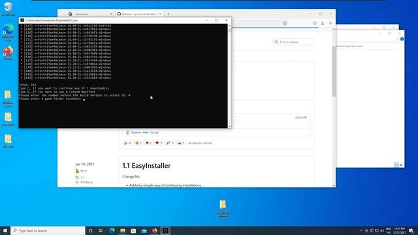Click the search field in File Explorer window
The width and height of the screenshot is (418, 235).
tap(368, 46)
